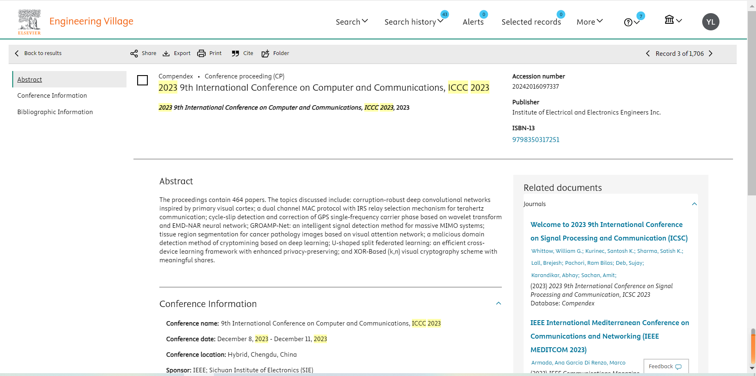Open the YL user profile avatar
756x376 pixels.
pyautogui.click(x=711, y=22)
